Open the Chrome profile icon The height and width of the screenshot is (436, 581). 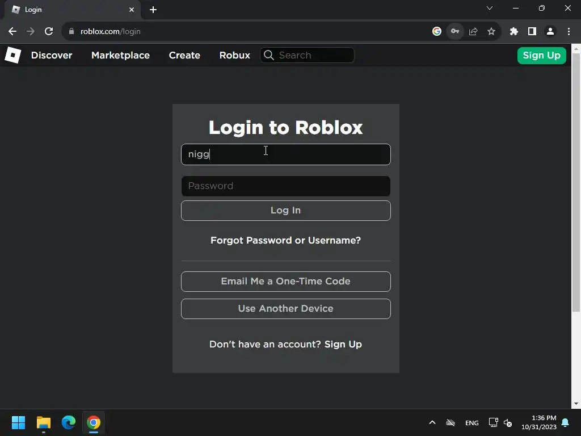550,32
